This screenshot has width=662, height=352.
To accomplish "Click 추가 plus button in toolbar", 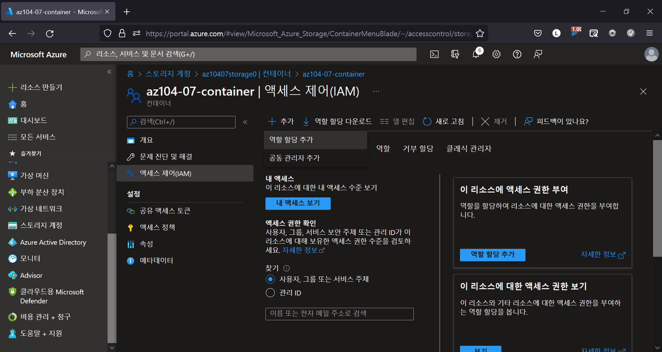I will coord(281,122).
